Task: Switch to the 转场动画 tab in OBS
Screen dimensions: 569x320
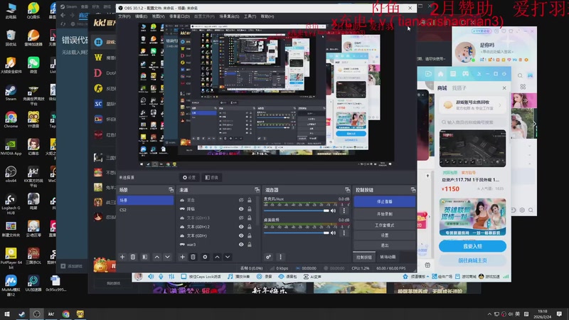Action: [x=388, y=257]
